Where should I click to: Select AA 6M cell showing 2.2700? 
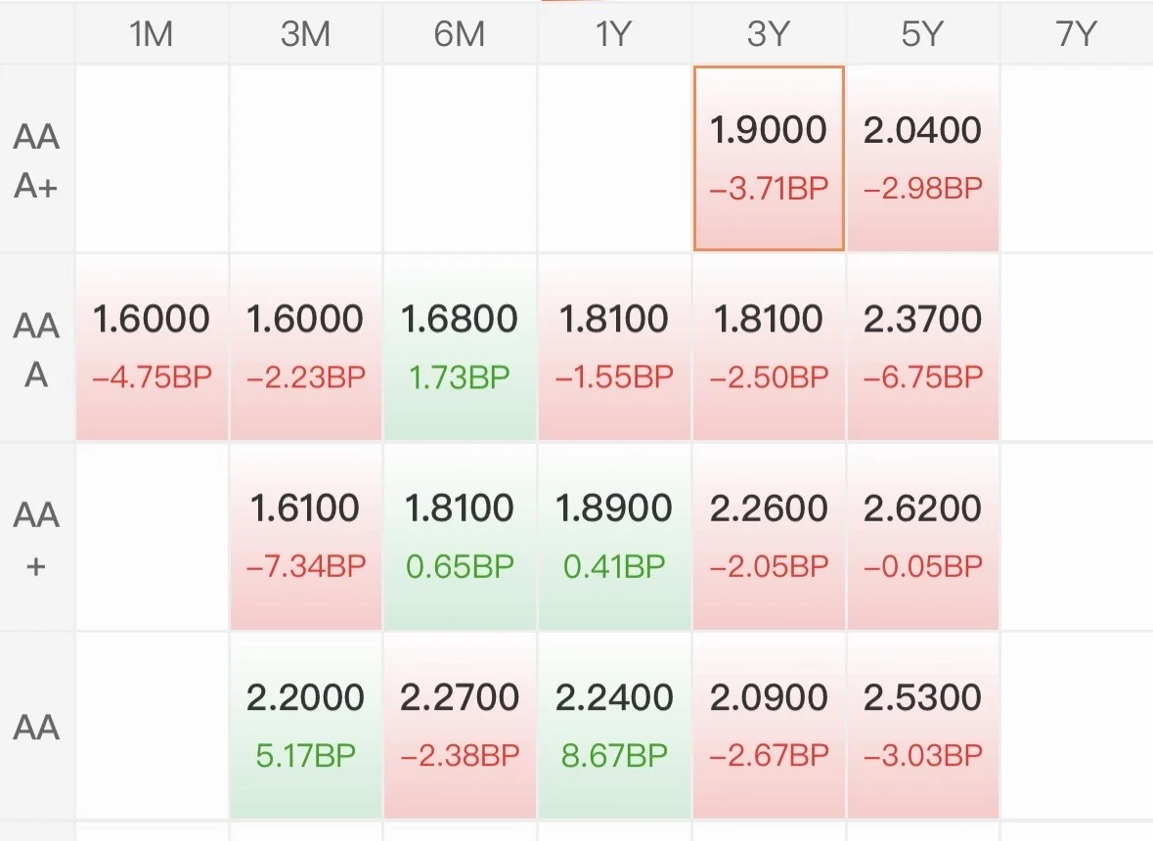(x=460, y=726)
